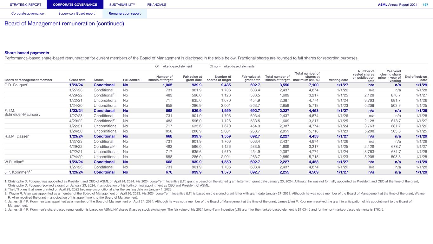433x244 pixels.
Task: Click the Status column header
Action: [x=99, y=80]
